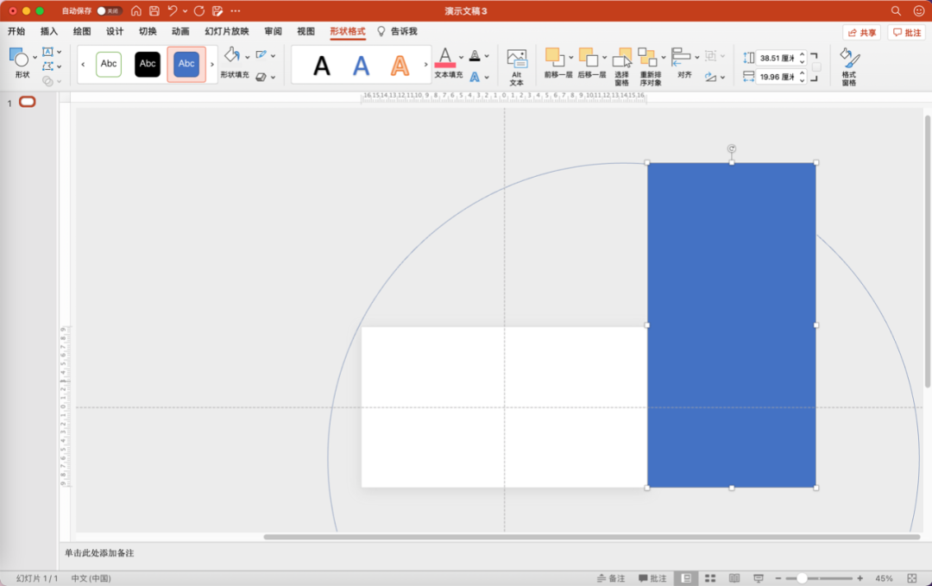Click fit slide to window icon
This screenshot has height=586, width=932.
tap(912, 578)
